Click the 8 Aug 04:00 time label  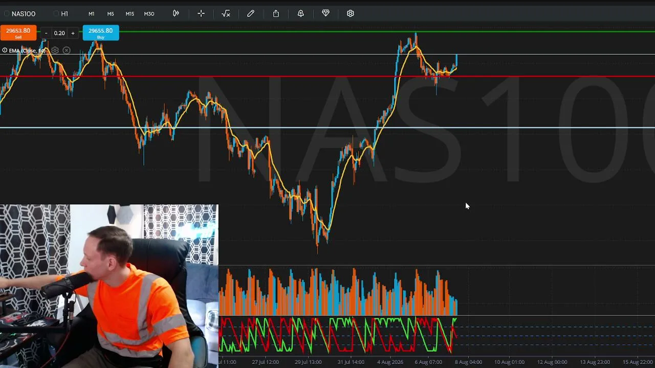(468, 362)
